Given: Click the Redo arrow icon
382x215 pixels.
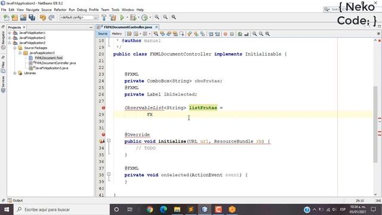Looking at the screenshot, I should [51, 17].
